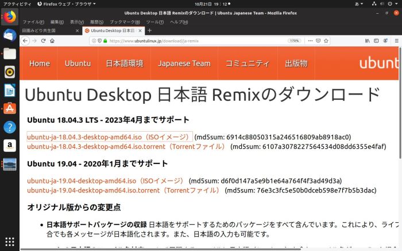Click the ubuntu logo in header

[x=379, y=63]
